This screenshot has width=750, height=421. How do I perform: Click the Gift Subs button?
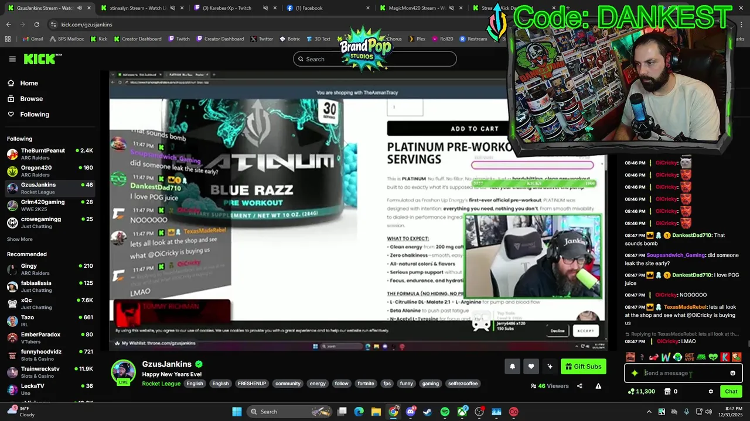pos(584,367)
